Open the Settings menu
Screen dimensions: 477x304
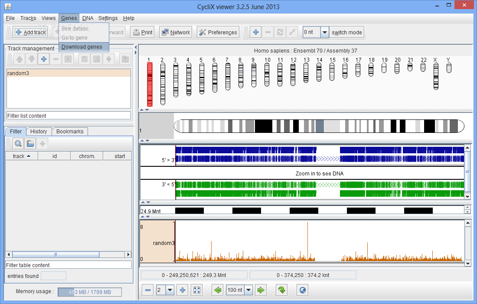coord(108,18)
